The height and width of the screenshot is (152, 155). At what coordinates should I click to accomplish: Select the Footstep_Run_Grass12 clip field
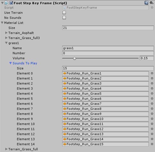point(105,129)
